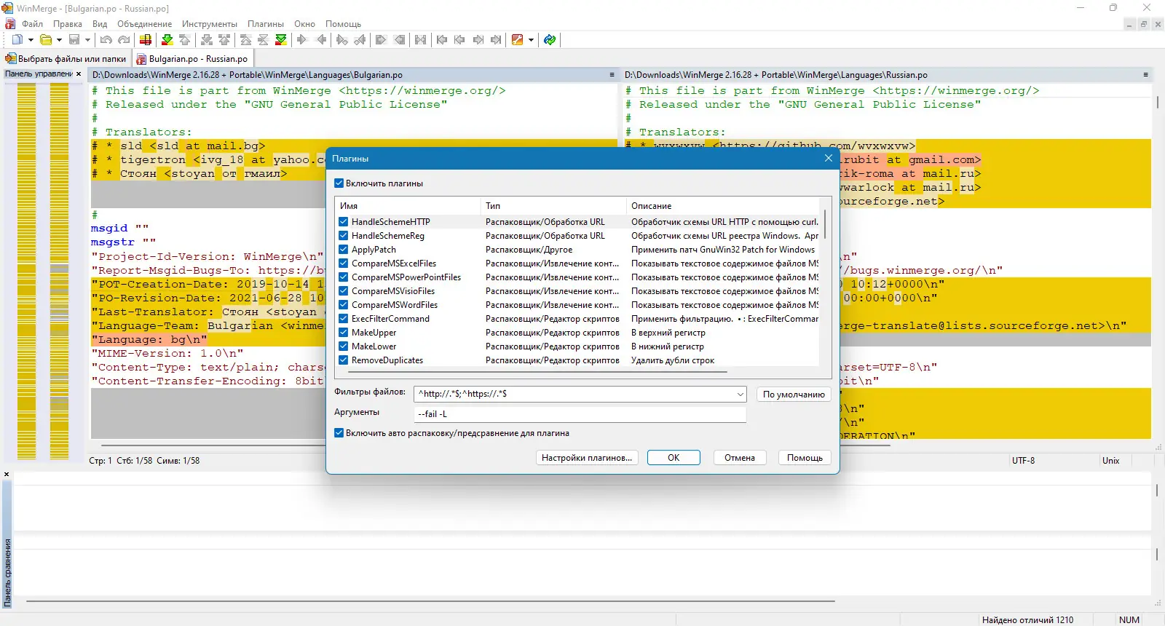This screenshot has height=626, width=1165.
Task: Refresh the comparison
Action: click(x=550, y=40)
